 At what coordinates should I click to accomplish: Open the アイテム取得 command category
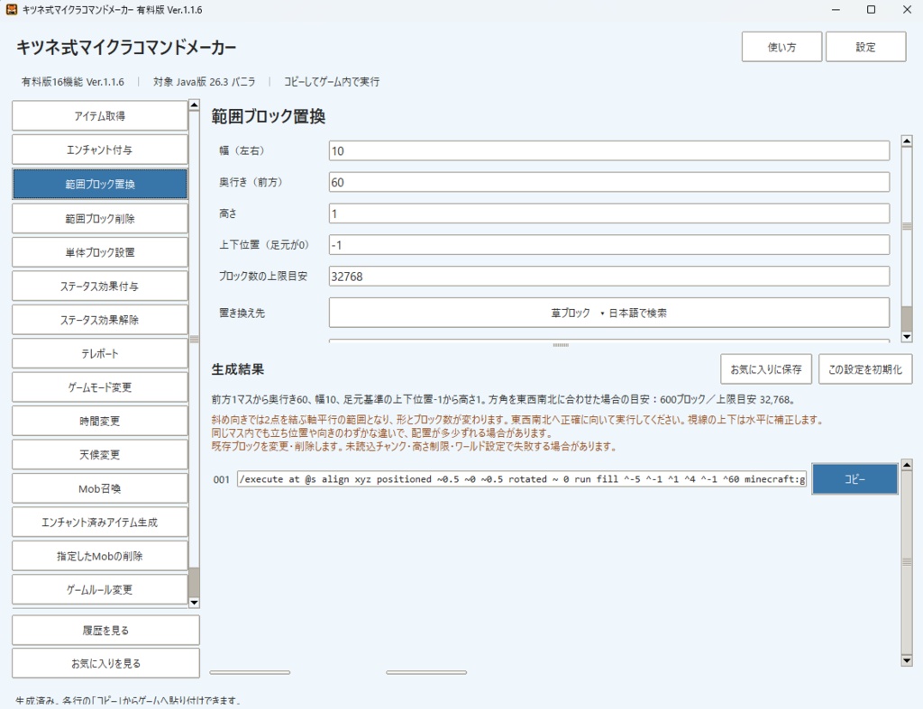coord(99,116)
